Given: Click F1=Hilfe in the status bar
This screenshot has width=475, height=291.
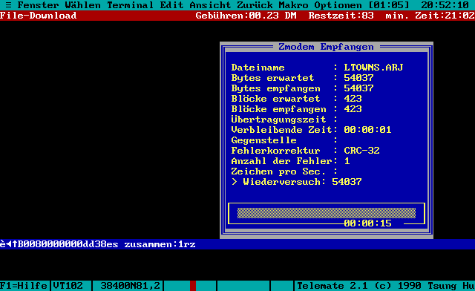Looking at the screenshot, I should (24, 286).
